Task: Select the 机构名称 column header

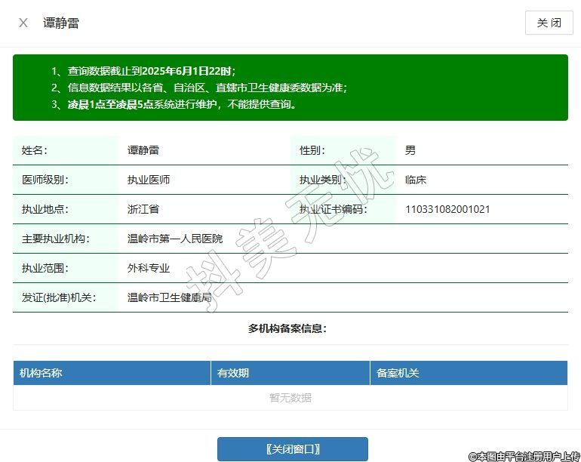Action: click(x=41, y=373)
